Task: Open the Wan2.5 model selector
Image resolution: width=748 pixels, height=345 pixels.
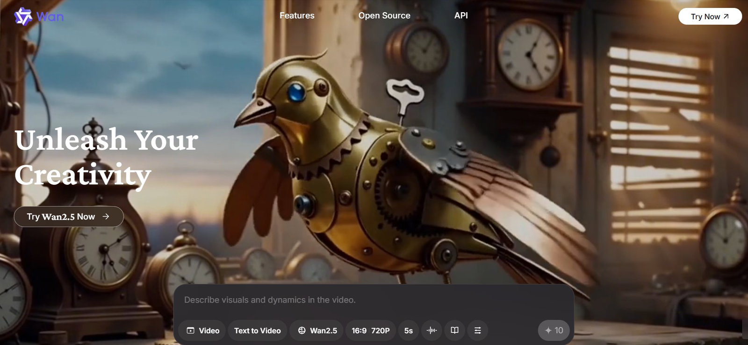Action: coord(317,331)
